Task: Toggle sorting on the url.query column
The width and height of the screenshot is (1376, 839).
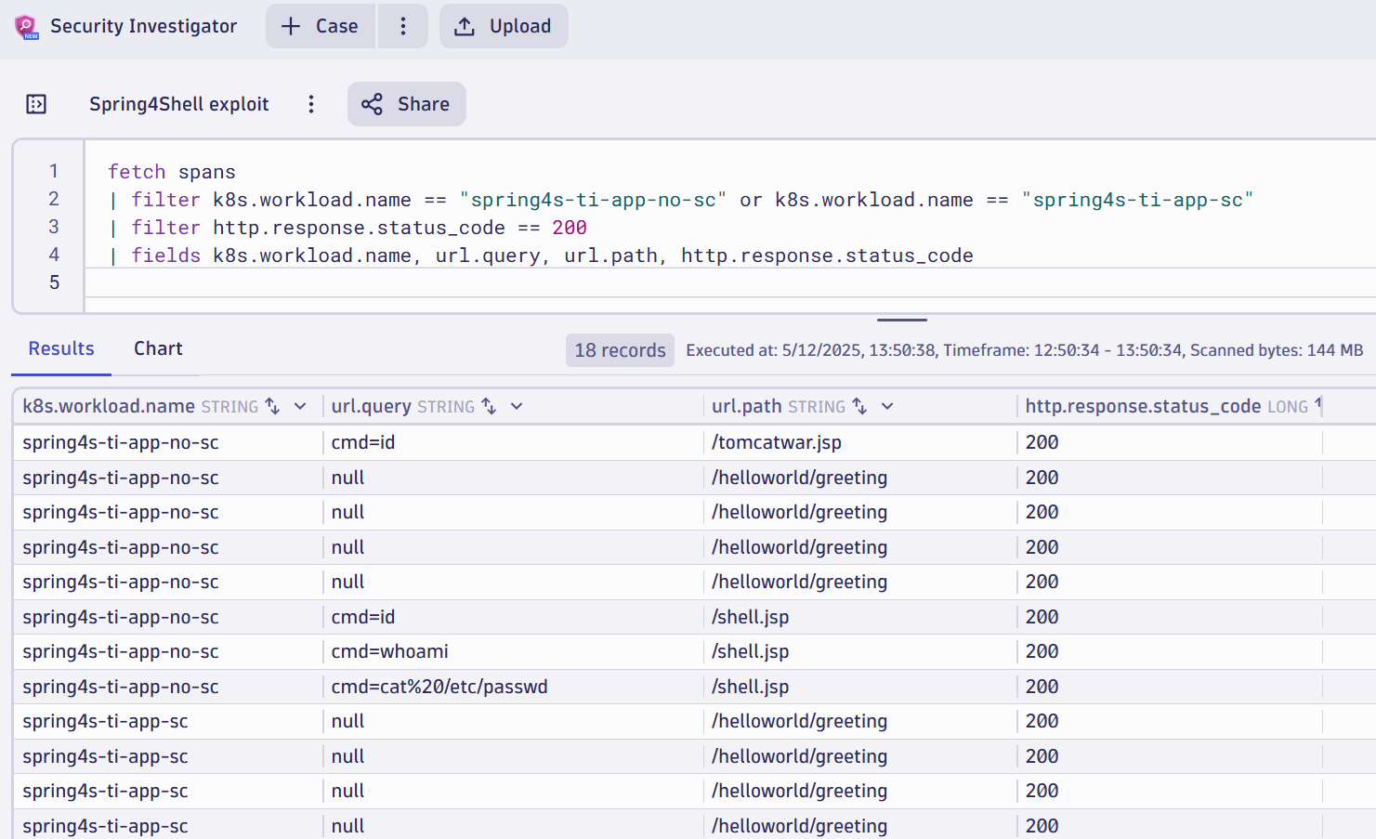Action: (488, 406)
